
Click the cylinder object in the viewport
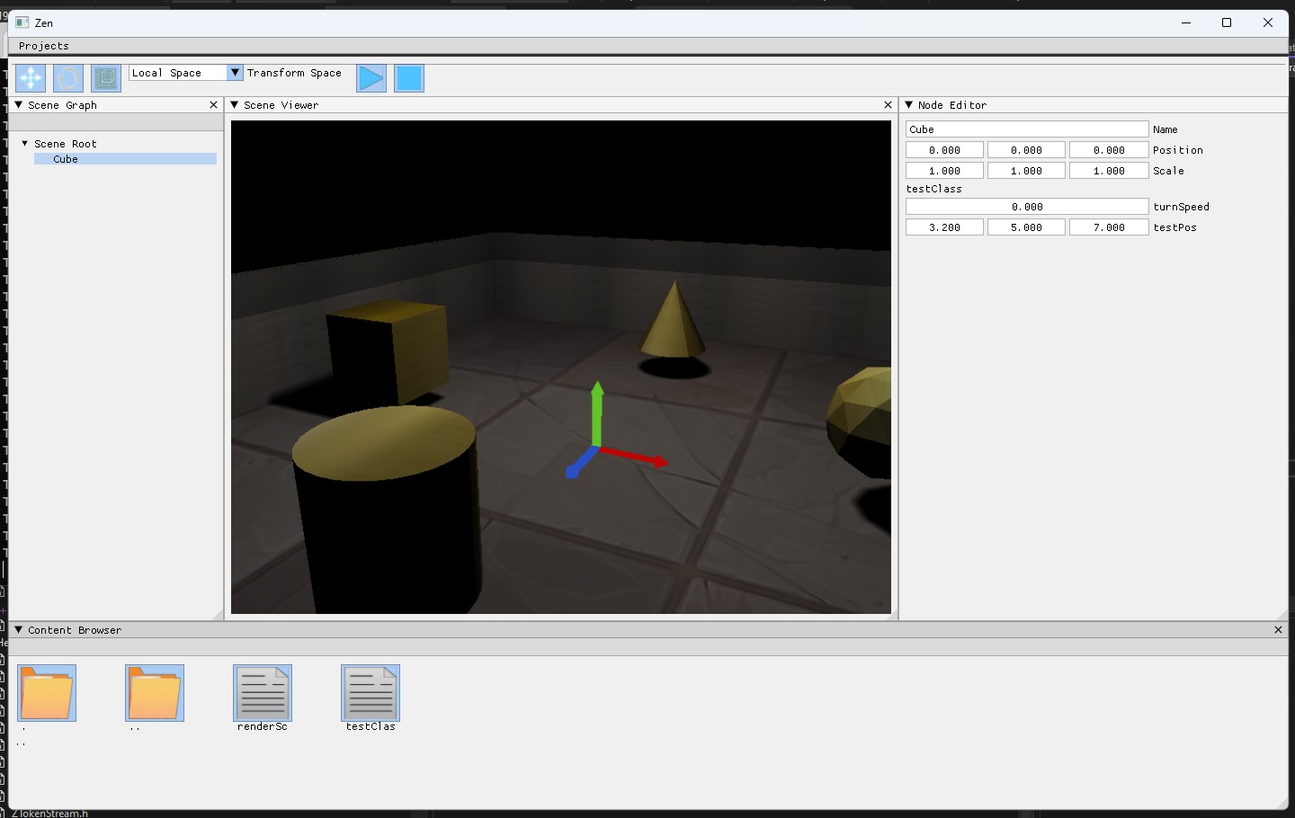coord(387,509)
